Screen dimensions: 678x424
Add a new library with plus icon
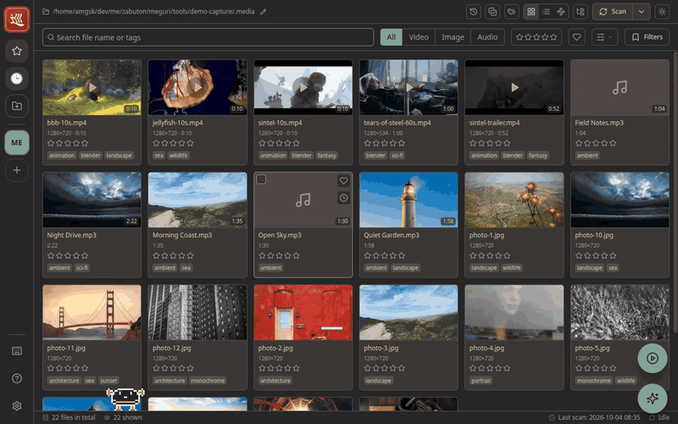coord(17,170)
